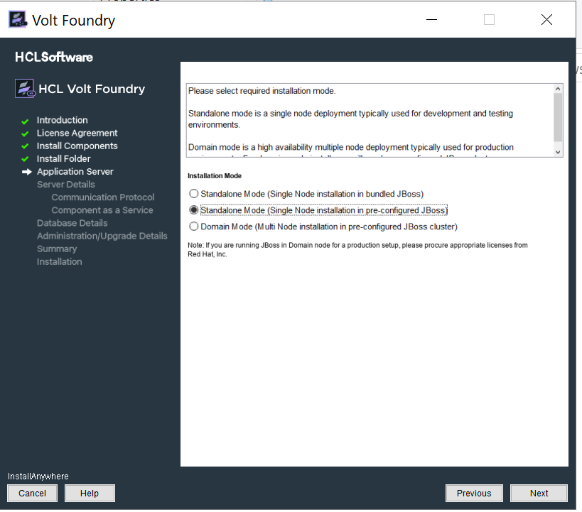This screenshot has width=582, height=512.
Task: Click the Install Folder step label
Action: 63,159
